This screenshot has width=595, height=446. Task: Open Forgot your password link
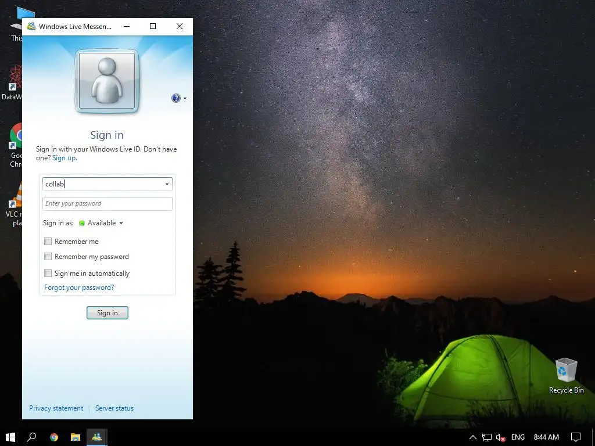pos(79,287)
